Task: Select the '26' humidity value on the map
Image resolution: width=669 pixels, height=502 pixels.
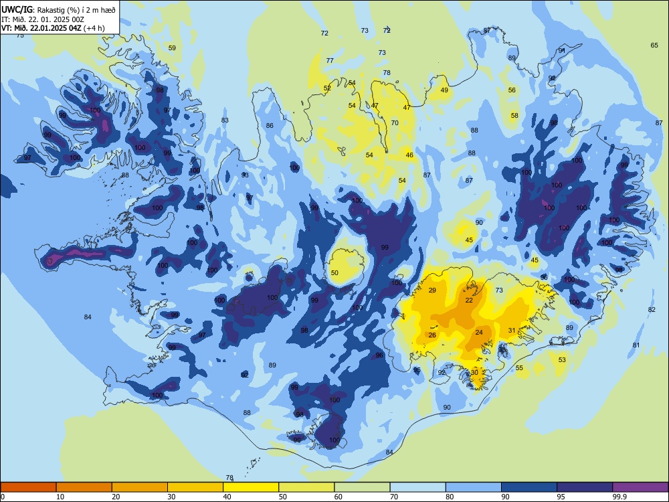Action: 432,335
